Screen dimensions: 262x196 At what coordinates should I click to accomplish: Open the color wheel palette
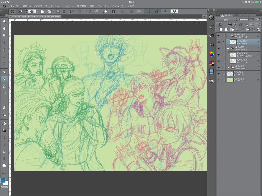211,54
